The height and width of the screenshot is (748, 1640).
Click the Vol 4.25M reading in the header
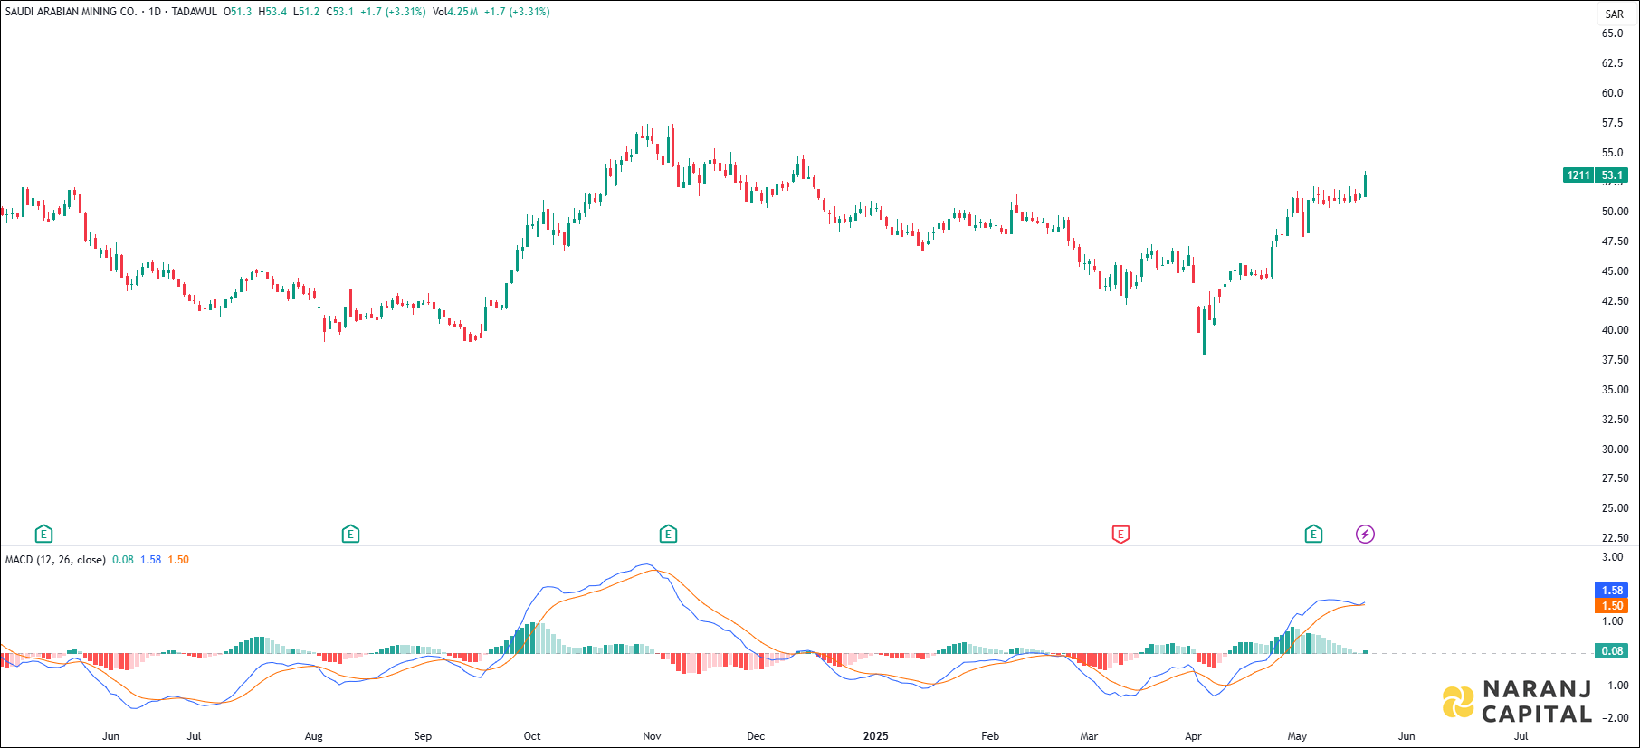[455, 12]
